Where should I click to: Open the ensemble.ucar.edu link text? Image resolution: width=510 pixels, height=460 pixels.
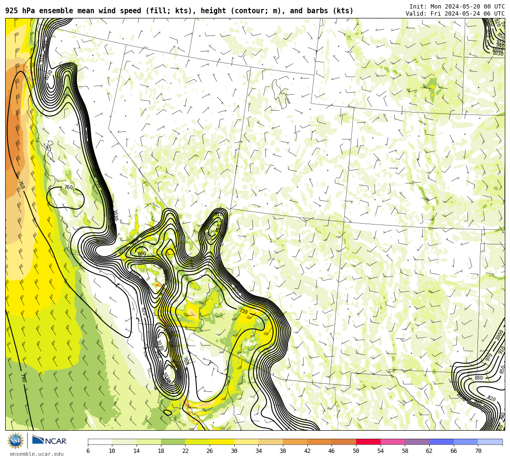tap(36, 454)
